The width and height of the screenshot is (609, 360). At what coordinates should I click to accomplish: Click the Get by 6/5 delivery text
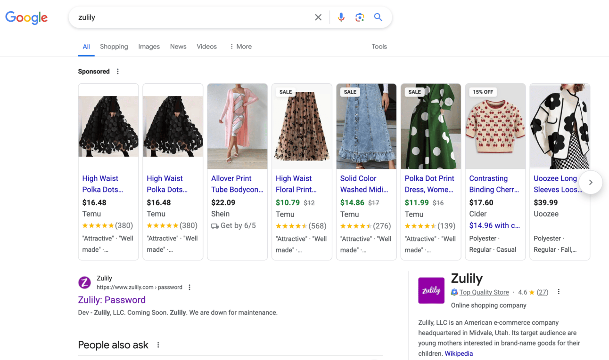point(238,225)
